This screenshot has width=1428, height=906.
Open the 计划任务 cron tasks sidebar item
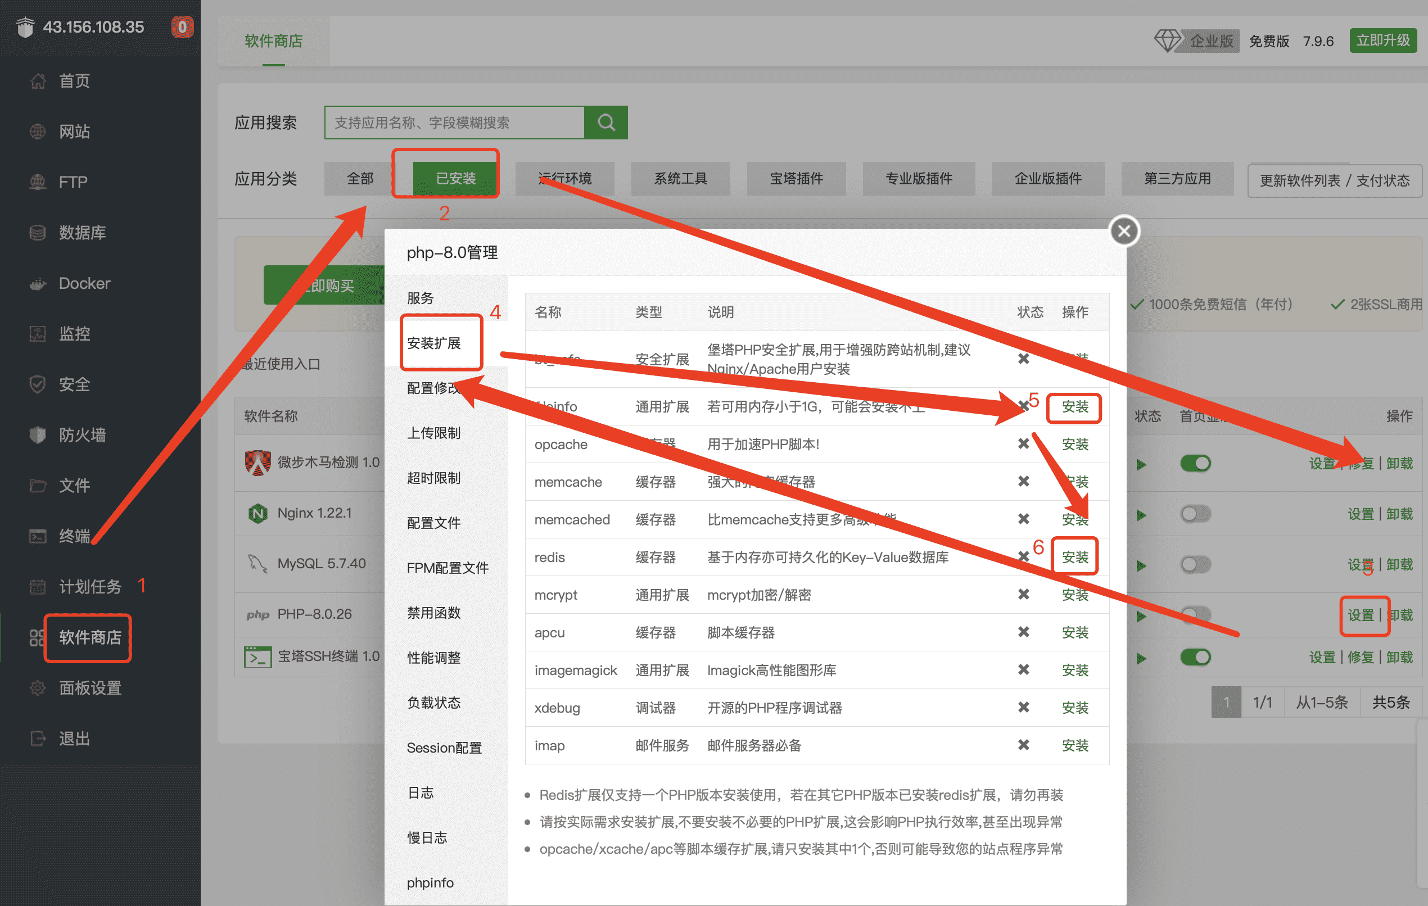89,586
